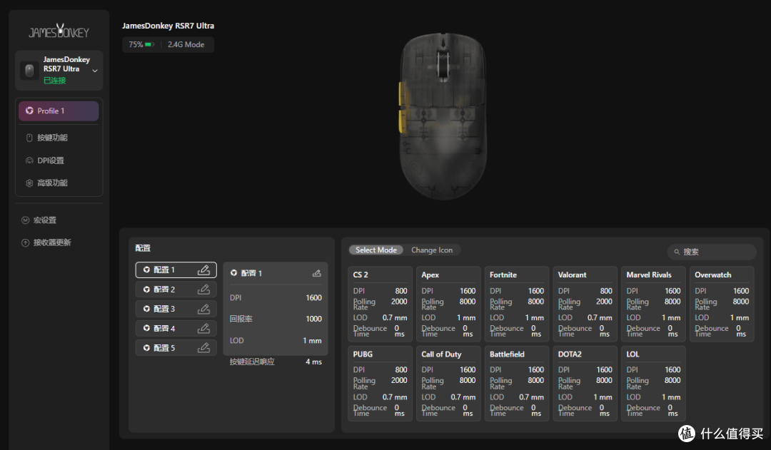Click the scroll wheel on mouse model
The image size is (771, 450).
[443, 64]
